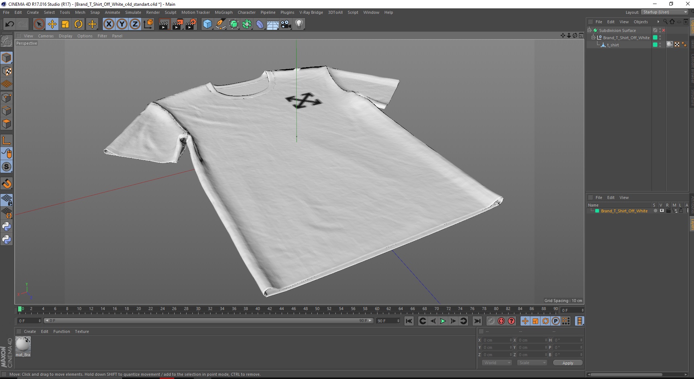Open viewport Cameras menu
The height and width of the screenshot is (379, 694).
(46, 36)
